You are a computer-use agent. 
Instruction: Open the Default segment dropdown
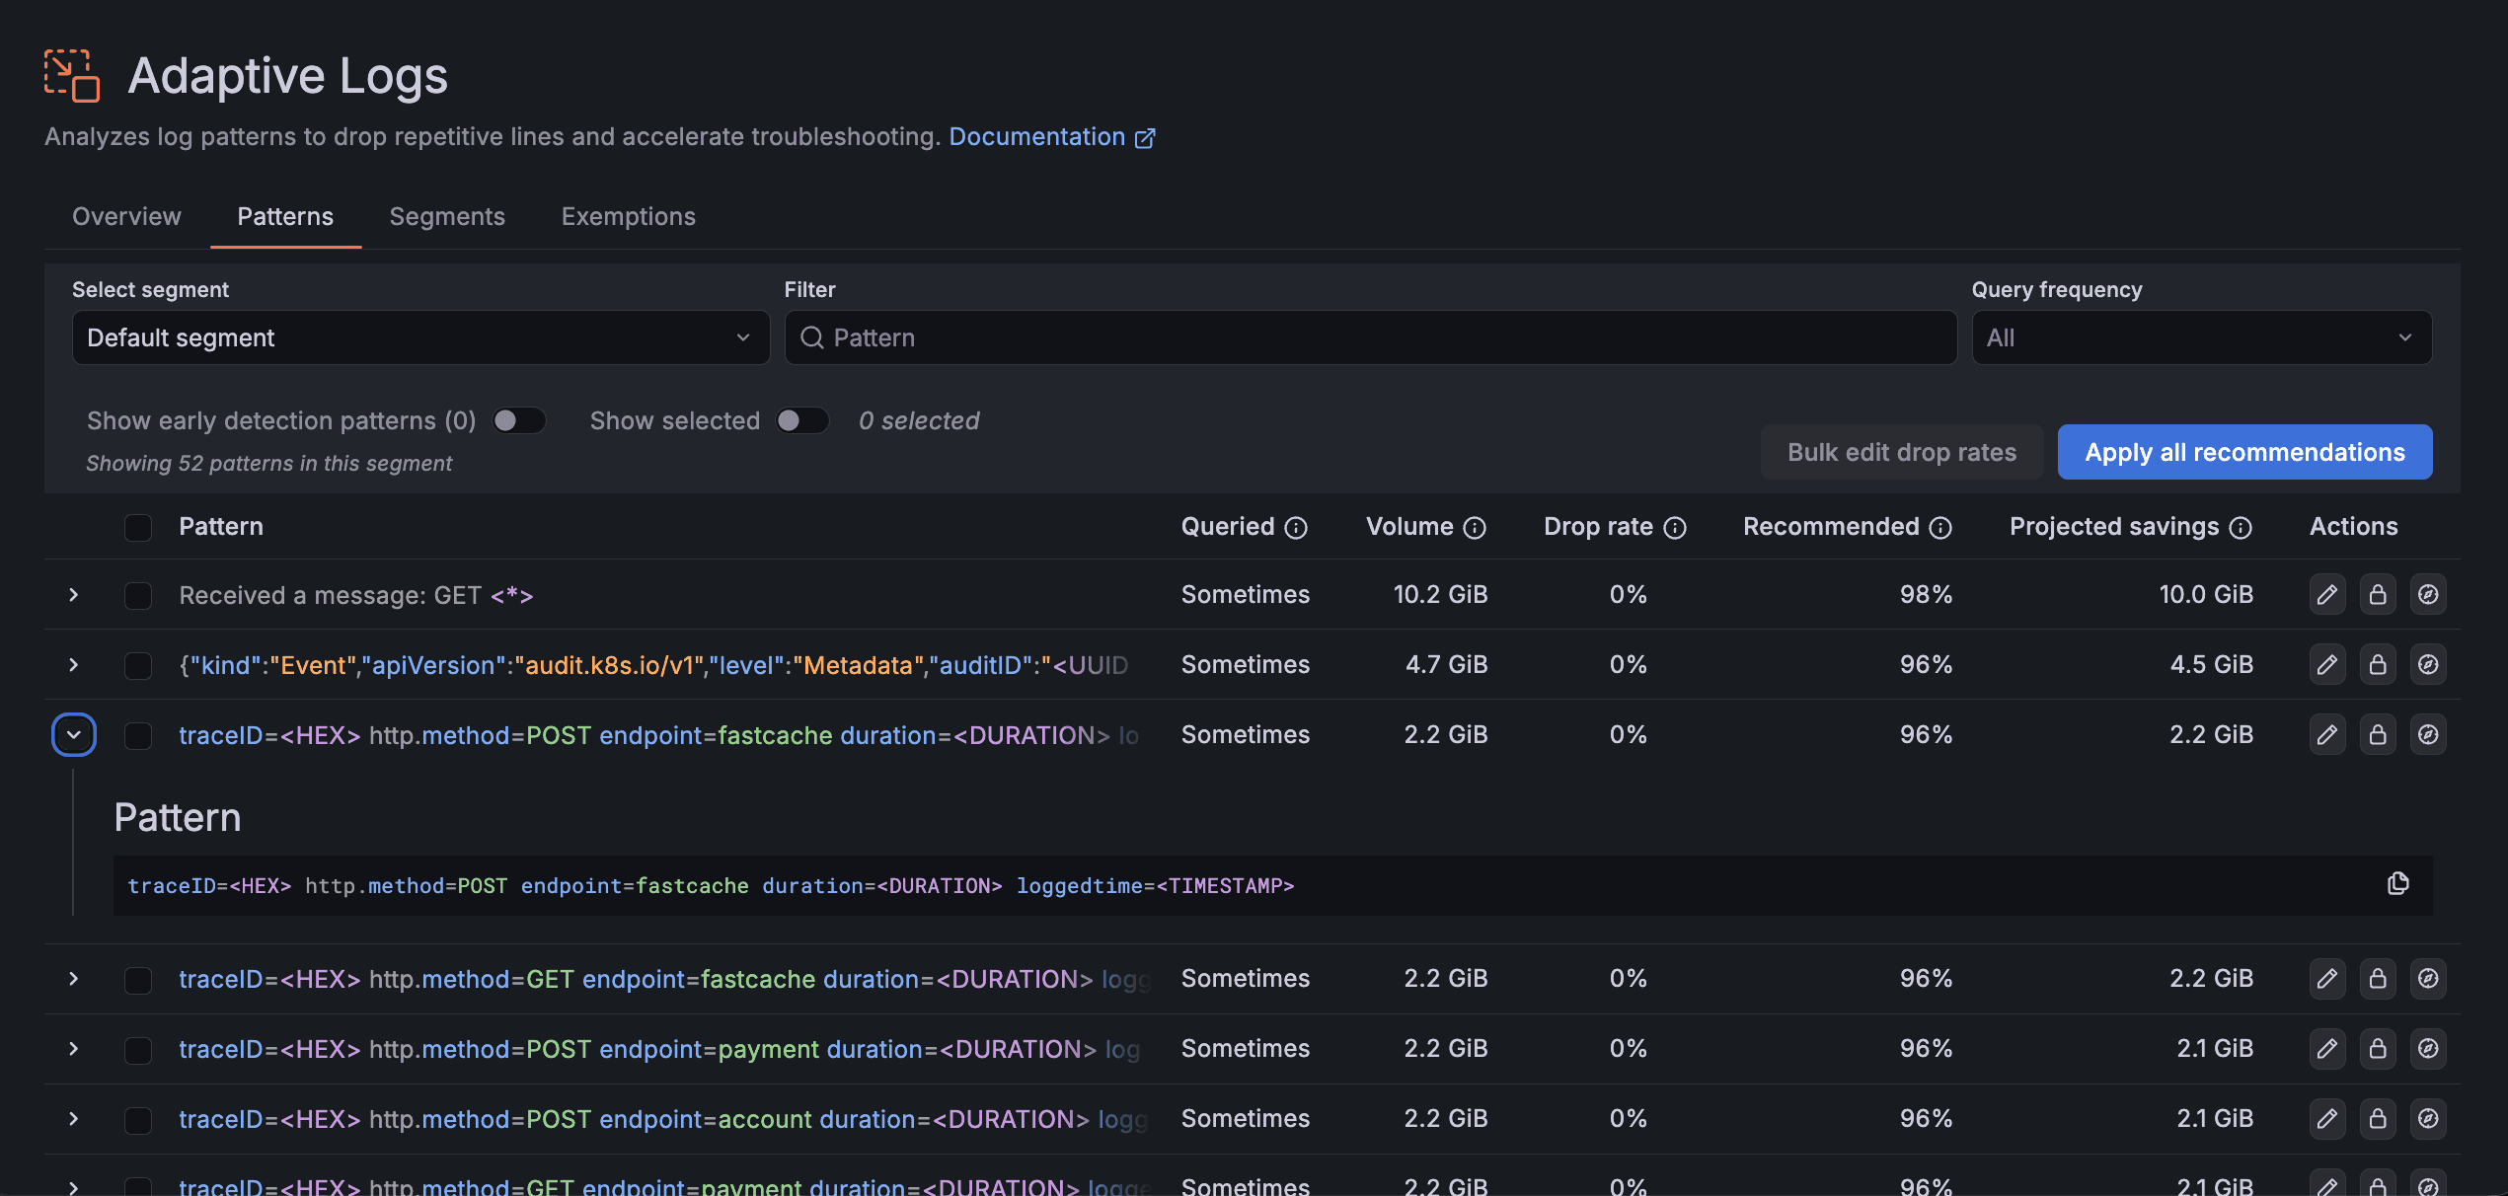[419, 337]
